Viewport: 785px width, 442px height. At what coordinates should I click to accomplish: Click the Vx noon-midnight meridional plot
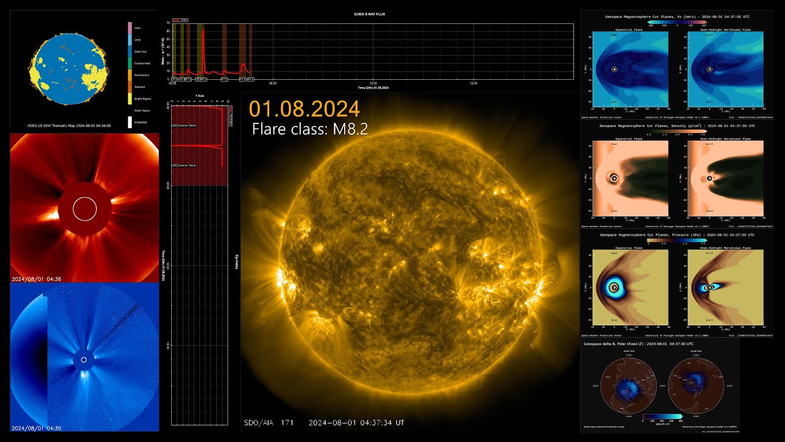tap(726, 69)
